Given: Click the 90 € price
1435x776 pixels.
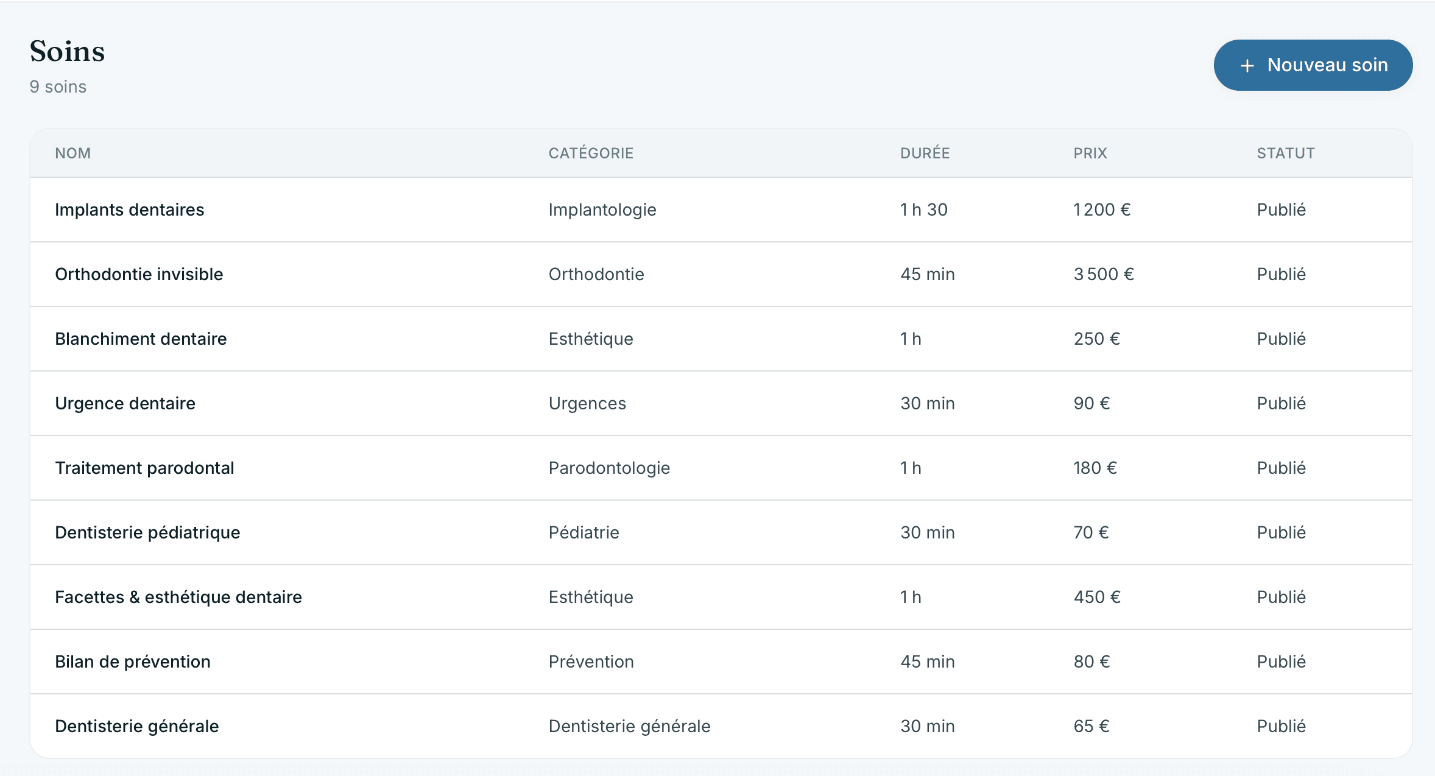Looking at the screenshot, I should (1091, 403).
